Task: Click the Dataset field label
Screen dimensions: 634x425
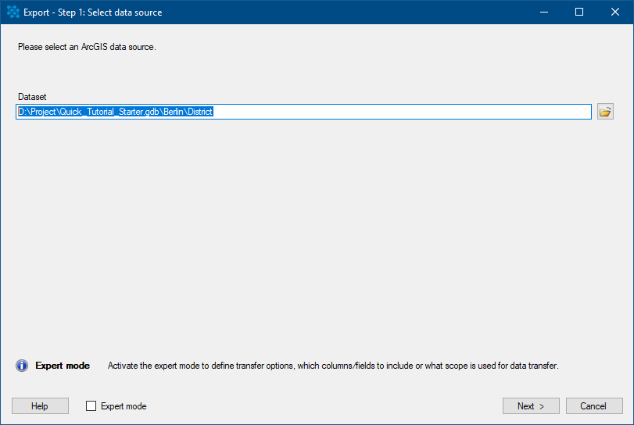Action: 32,97
